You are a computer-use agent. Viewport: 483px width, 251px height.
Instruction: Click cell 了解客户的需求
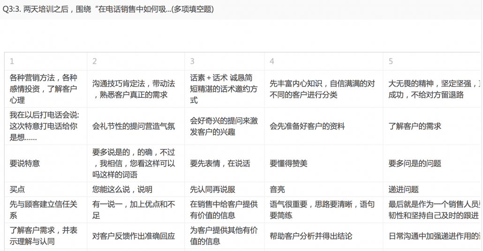(432, 126)
